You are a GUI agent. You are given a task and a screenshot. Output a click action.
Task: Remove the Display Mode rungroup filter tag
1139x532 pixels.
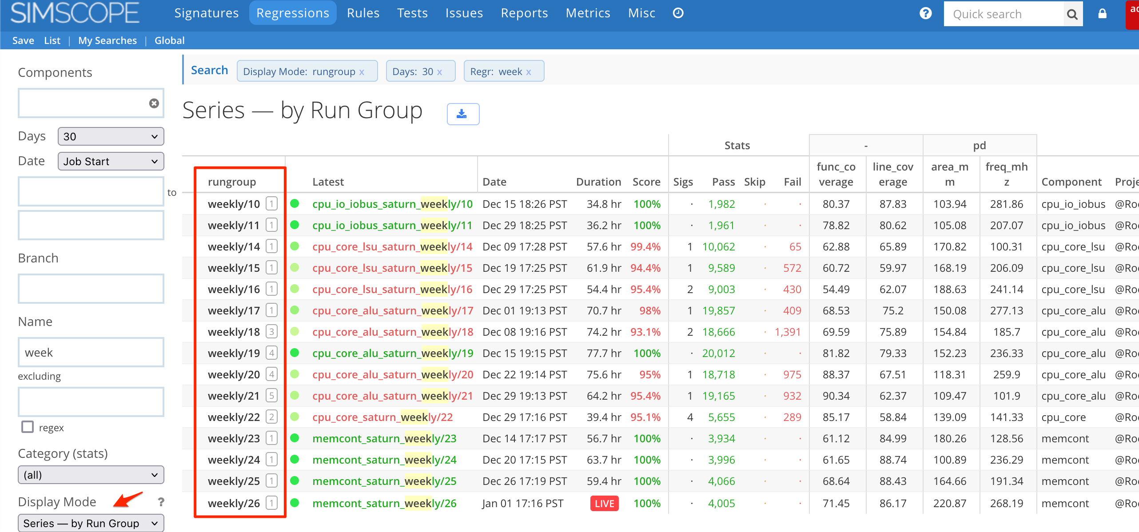tap(362, 72)
